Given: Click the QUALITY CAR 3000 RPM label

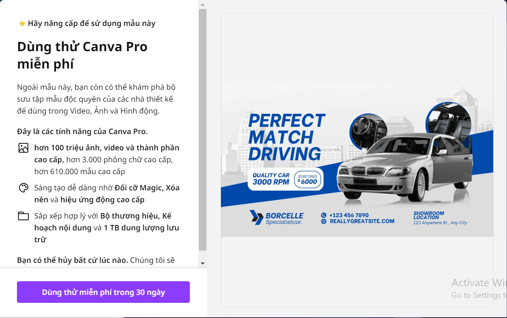Looking at the screenshot, I should pos(271,179).
